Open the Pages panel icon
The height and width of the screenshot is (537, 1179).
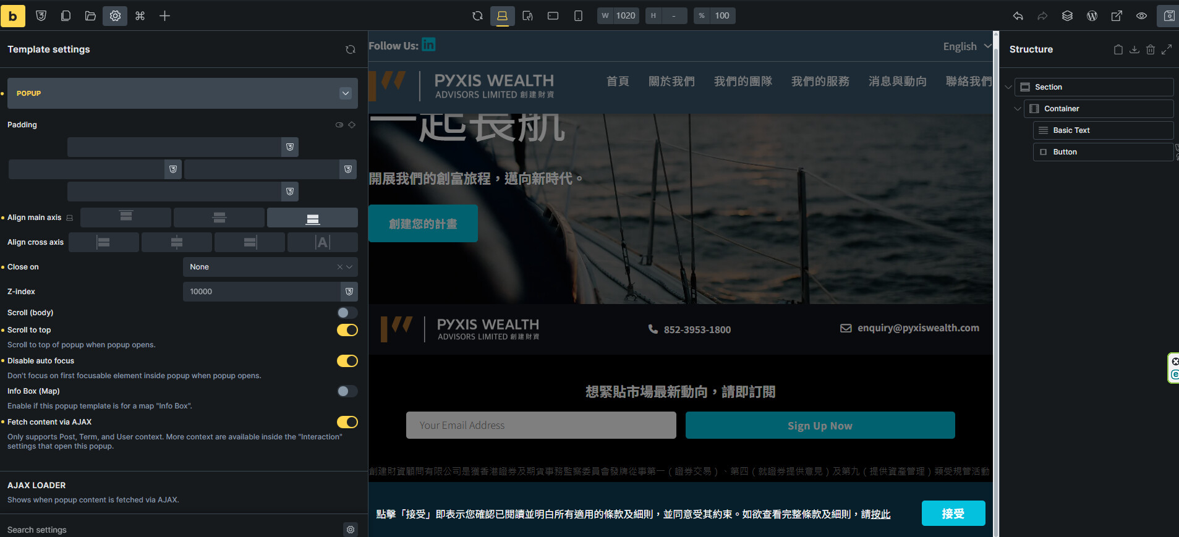pyautogui.click(x=66, y=16)
